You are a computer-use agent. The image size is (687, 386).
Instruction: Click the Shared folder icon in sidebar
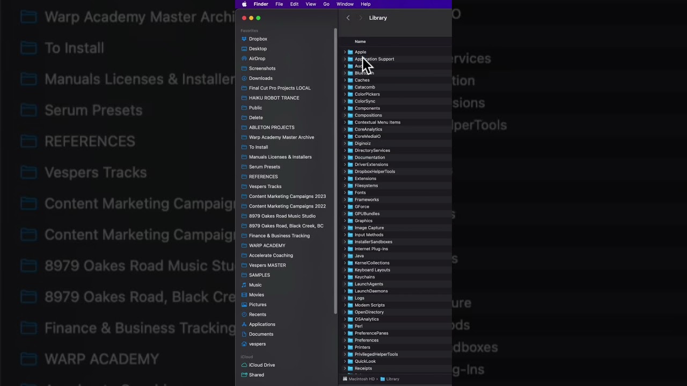click(244, 375)
